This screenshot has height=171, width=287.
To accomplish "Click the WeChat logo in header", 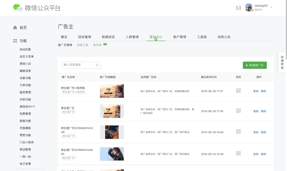I will (x=18, y=8).
